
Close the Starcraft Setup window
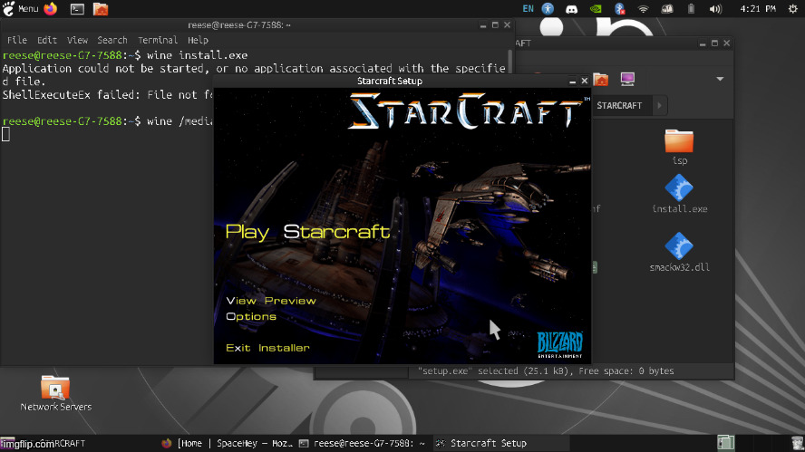click(584, 81)
